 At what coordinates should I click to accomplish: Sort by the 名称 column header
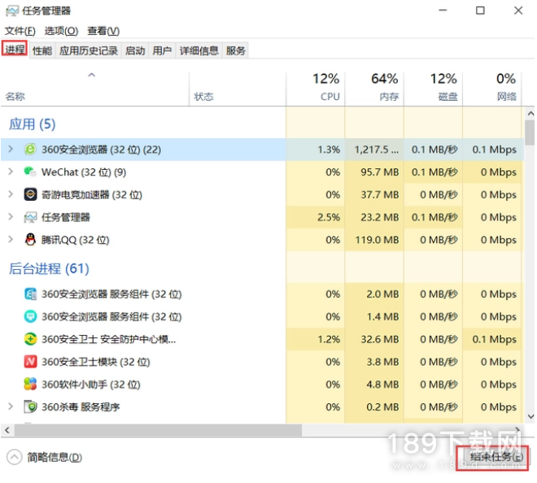click(94, 89)
